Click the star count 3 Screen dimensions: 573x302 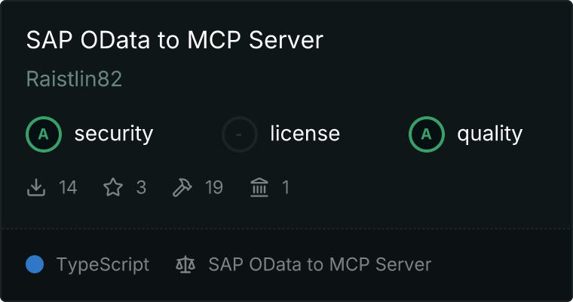[141, 187]
